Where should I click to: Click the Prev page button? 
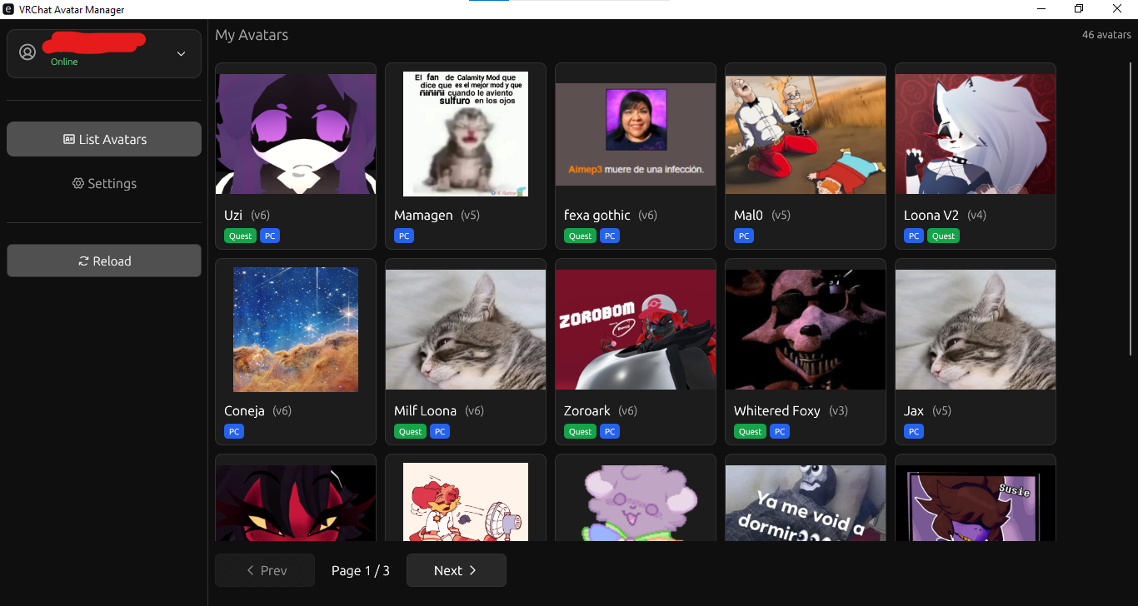(265, 570)
